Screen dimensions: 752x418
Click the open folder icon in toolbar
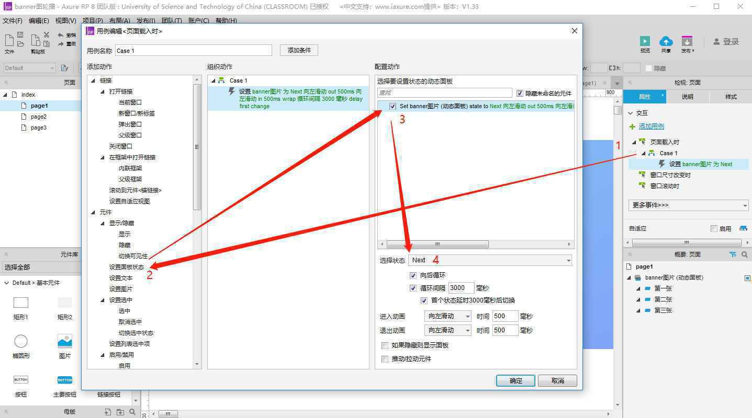click(20, 44)
